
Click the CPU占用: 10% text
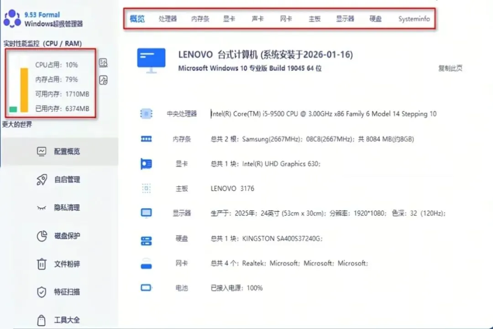tap(56, 65)
